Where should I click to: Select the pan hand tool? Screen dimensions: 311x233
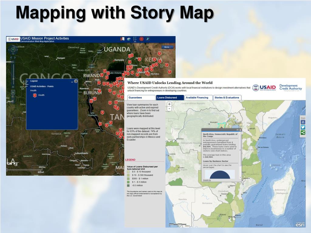pyautogui.click(x=13, y=92)
